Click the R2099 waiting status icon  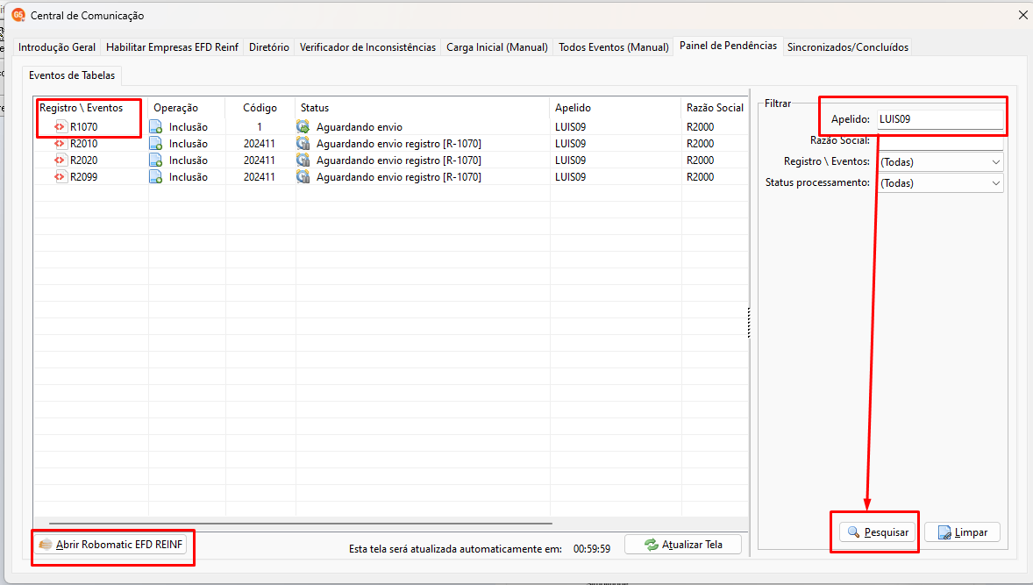[x=303, y=176]
